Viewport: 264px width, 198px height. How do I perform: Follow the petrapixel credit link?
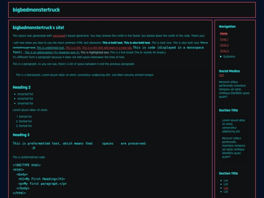click(59, 36)
